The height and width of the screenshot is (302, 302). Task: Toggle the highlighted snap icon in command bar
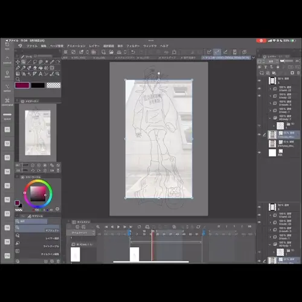(x=217, y=52)
